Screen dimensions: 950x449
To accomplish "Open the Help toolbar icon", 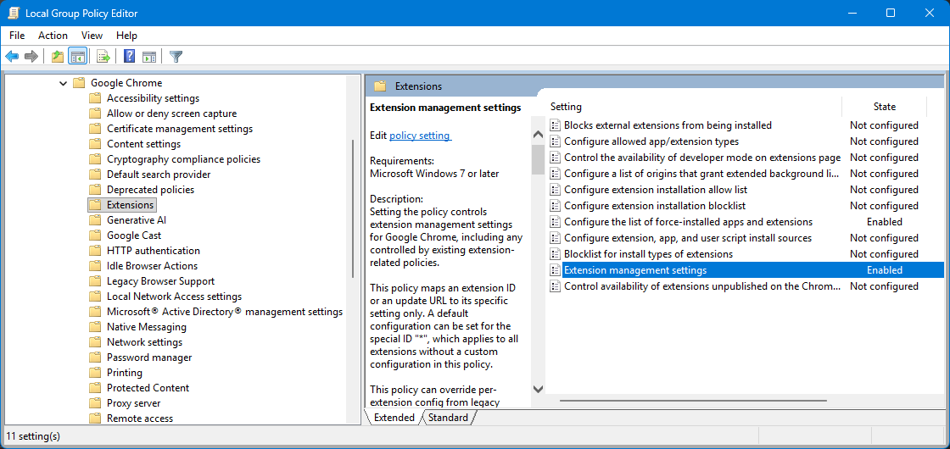I will pyautogui.click(x=129, y=57).
